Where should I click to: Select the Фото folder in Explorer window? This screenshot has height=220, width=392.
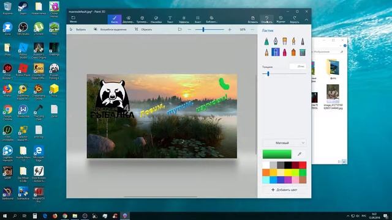click(333, 69)
